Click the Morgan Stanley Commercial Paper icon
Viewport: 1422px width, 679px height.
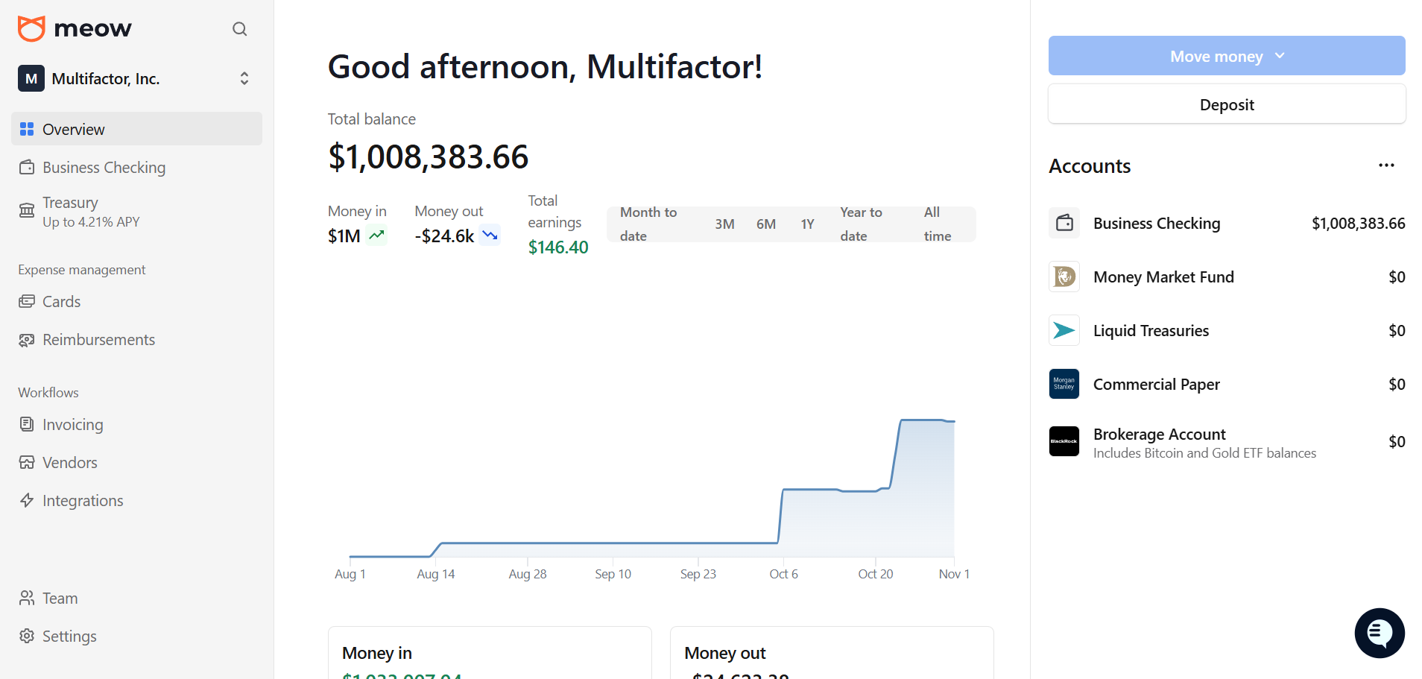pyautogui.click(x=1064, y=384)
